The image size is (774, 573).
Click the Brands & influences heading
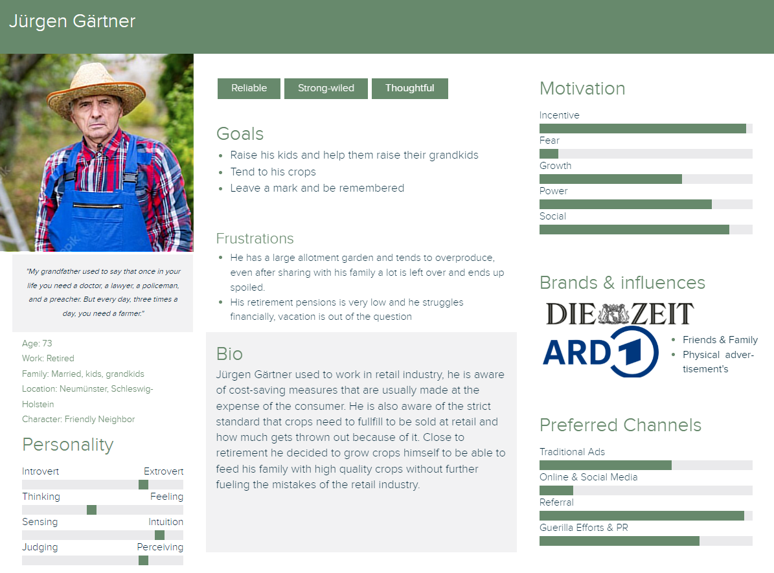tap(622, 283)
